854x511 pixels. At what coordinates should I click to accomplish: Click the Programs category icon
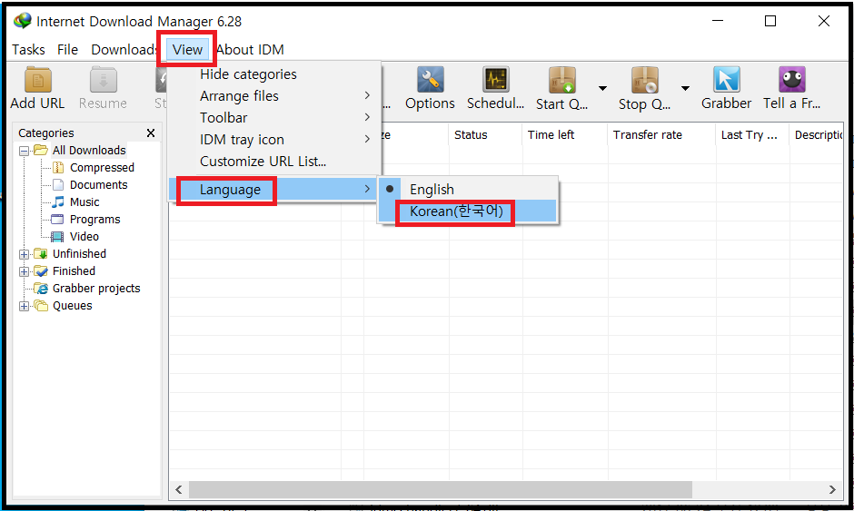tap(57, 220)
